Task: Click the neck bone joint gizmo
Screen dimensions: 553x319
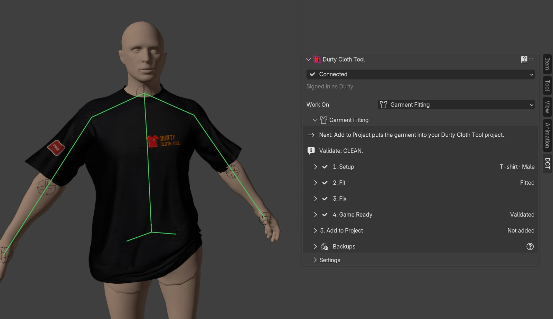Action: click(x=144, y=93)
